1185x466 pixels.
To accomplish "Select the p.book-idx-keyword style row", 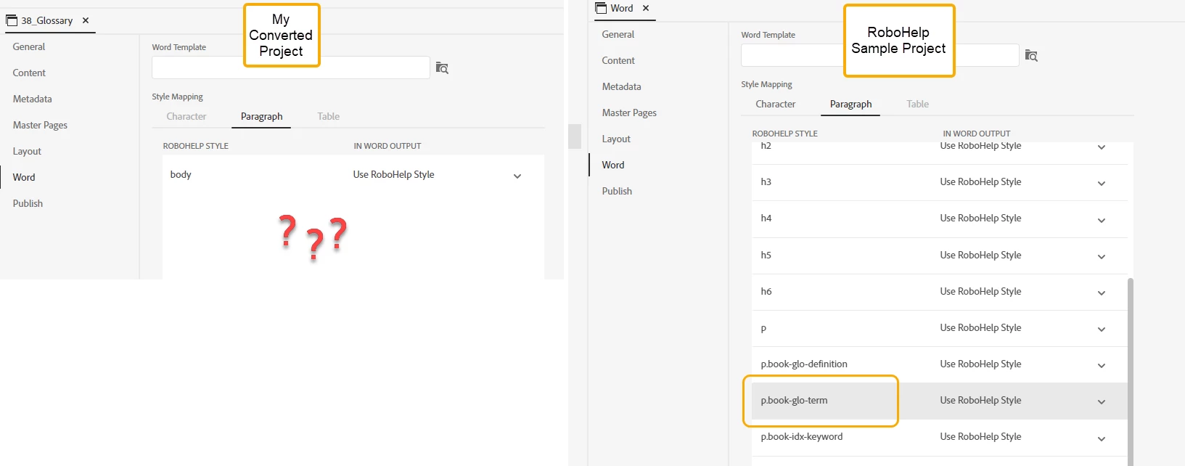I will [940, 437].
